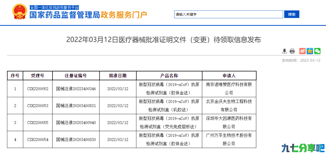Click the 产品名称 column header
Image resolution: width=326 pixels, height=154 pixels.
[x=169, y=76]
